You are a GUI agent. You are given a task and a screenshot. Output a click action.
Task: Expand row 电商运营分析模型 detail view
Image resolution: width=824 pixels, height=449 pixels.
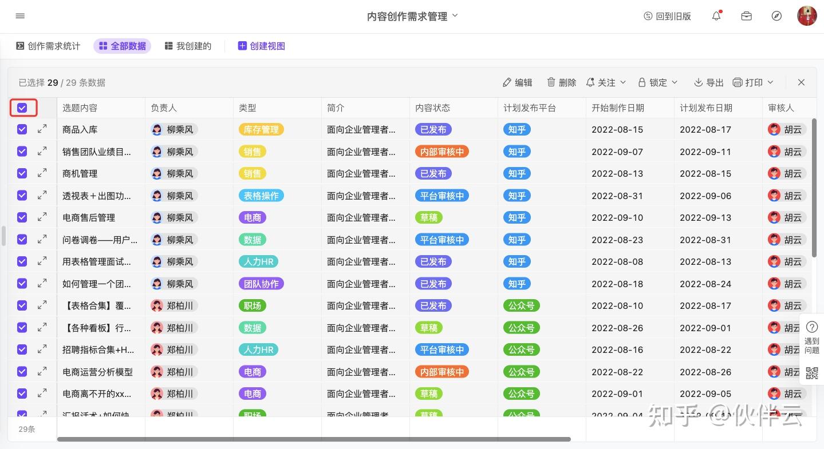(42, 372)
